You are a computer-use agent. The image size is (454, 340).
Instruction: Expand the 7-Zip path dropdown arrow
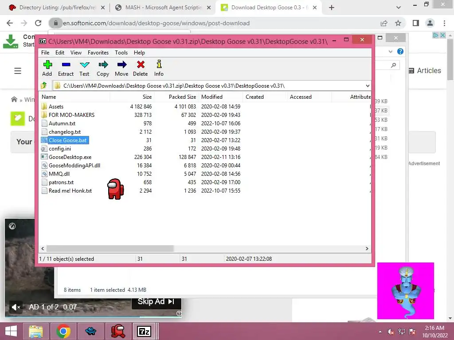[368, 86]
